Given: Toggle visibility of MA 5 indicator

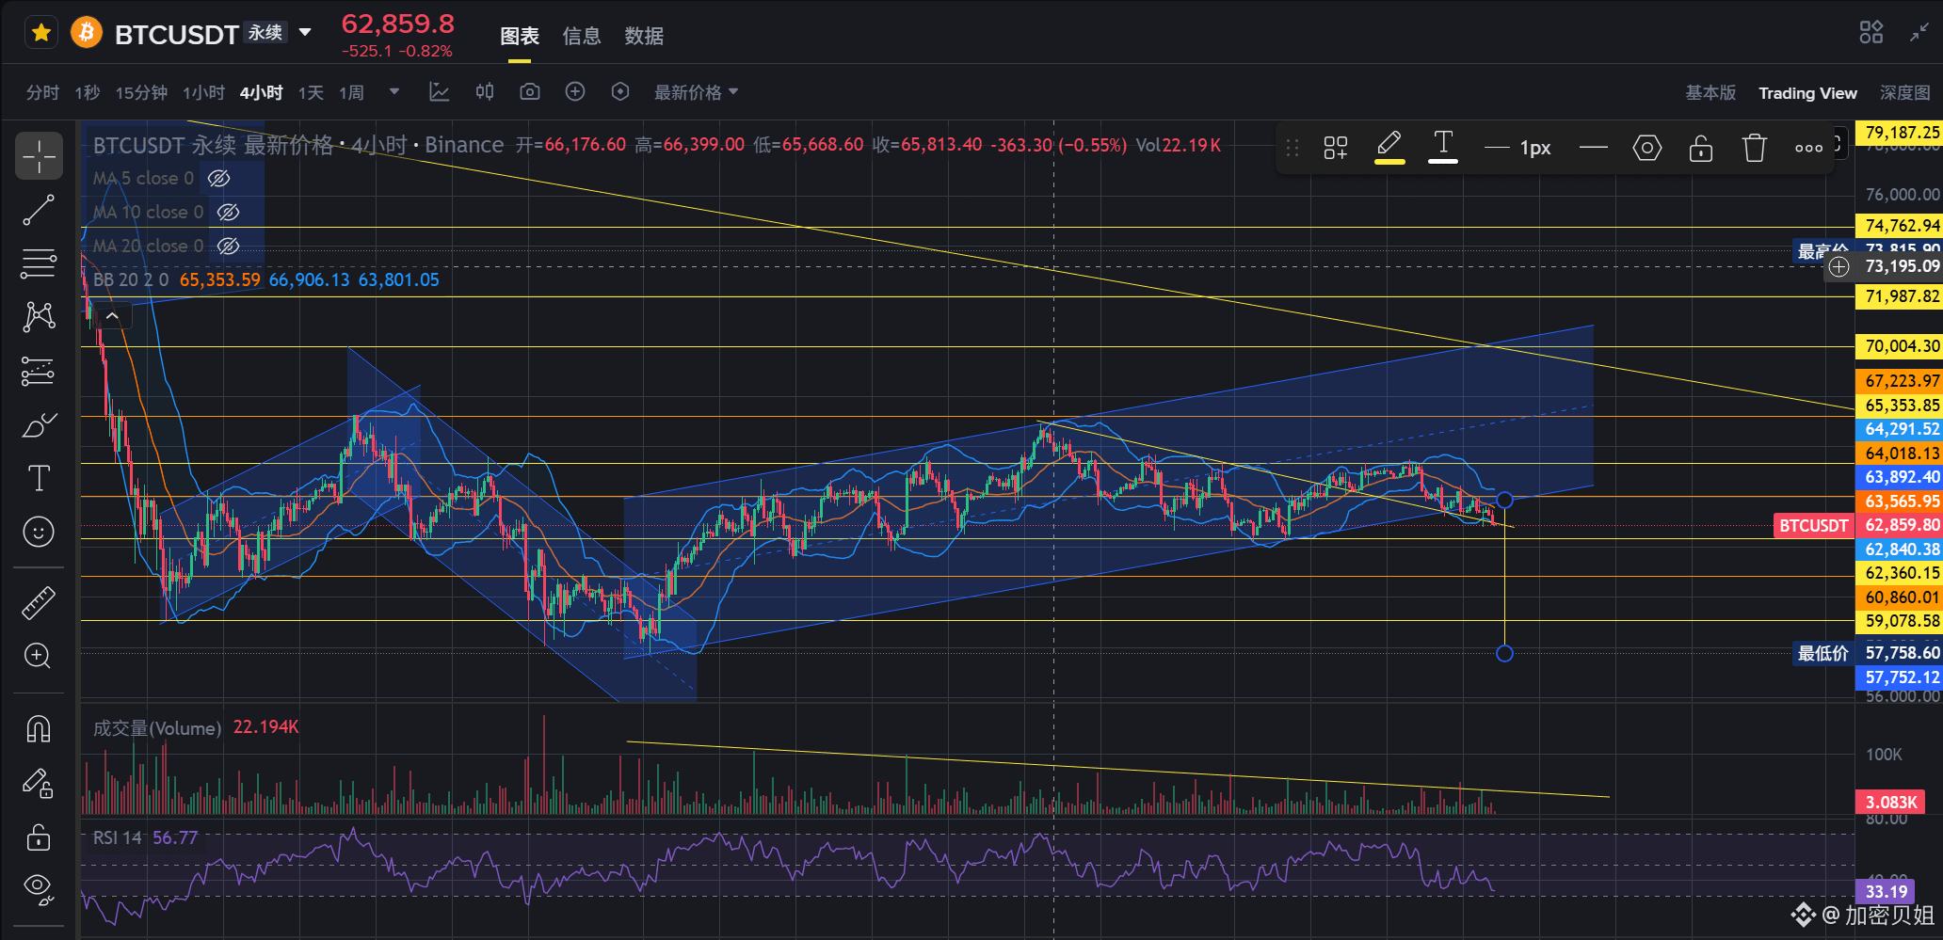Looking at the screenshot, I should pos(219,178).
